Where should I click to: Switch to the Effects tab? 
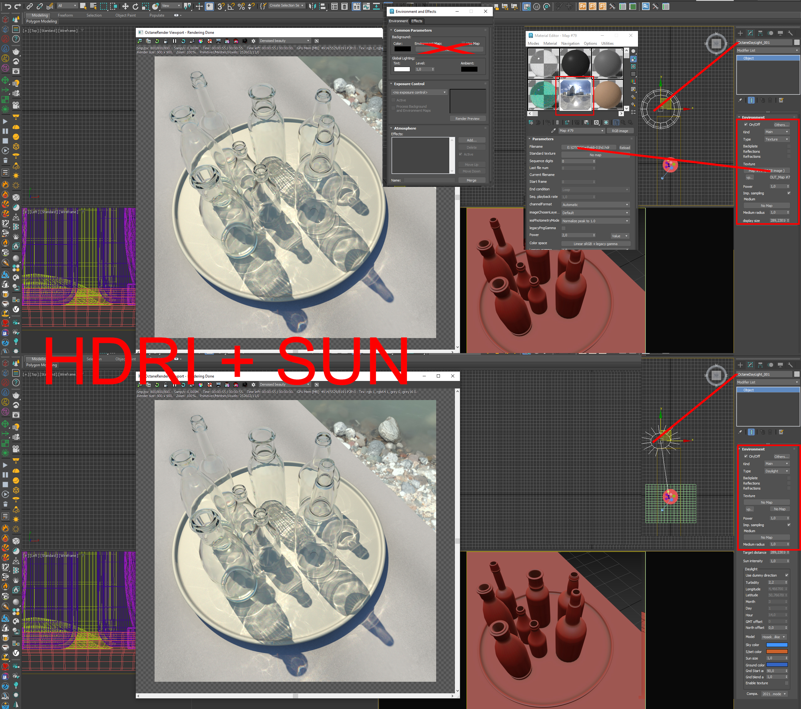click(416, 21)
